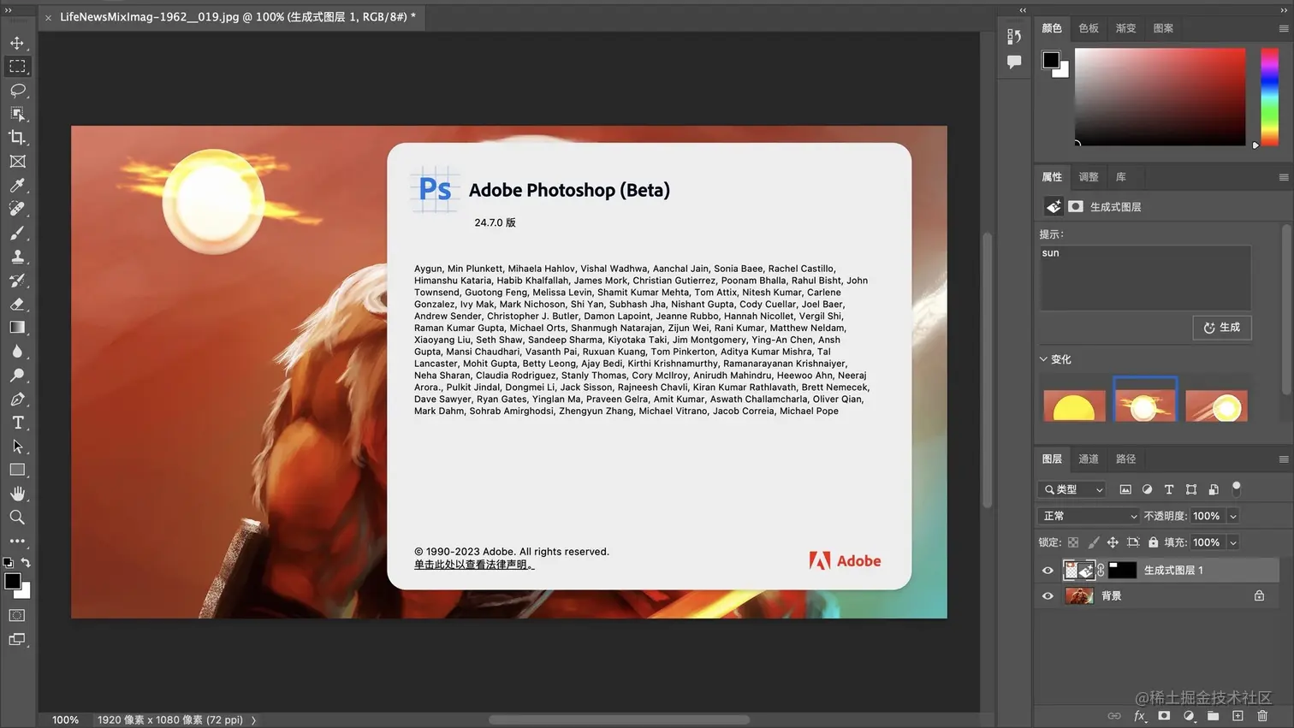Select the Dodge tool
The image size is (1294, 728).
(17, 375)
